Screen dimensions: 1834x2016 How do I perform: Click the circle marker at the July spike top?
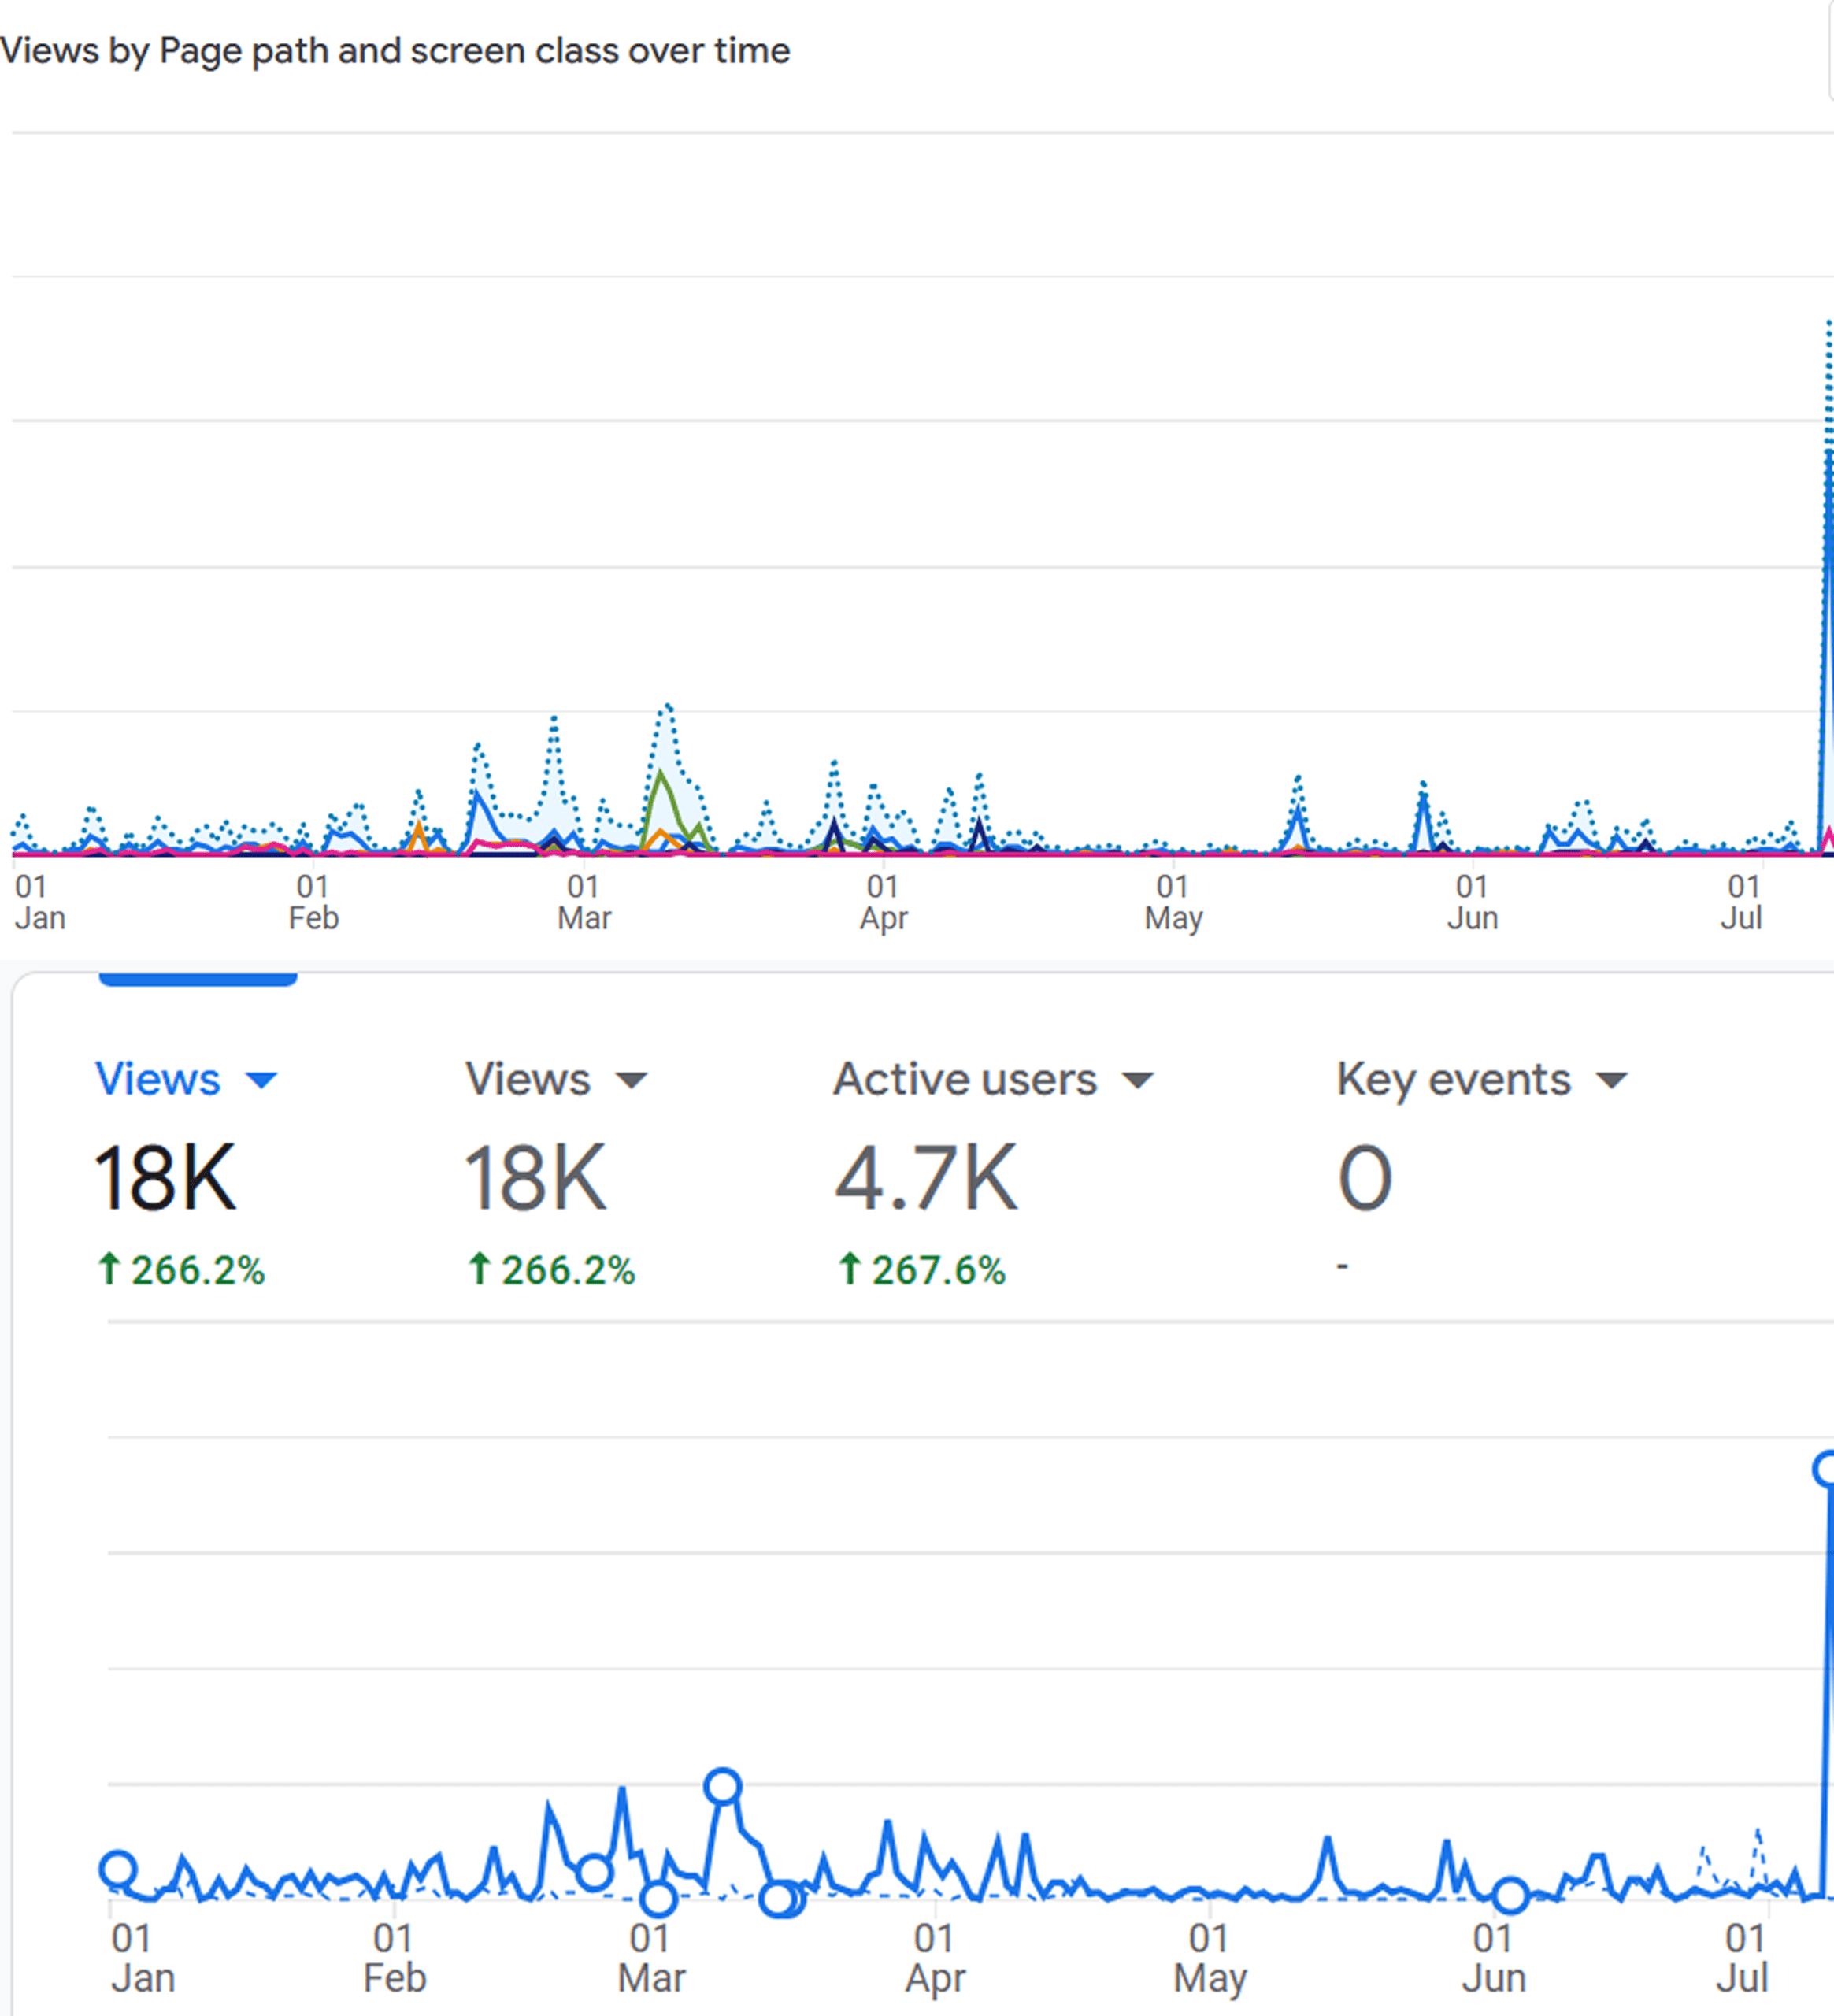[1825, 1469]
